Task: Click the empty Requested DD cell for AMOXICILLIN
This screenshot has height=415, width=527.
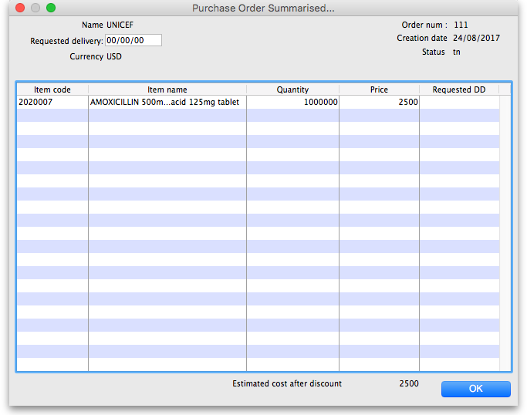Action: pyautogui.click(x=458, y=102)
